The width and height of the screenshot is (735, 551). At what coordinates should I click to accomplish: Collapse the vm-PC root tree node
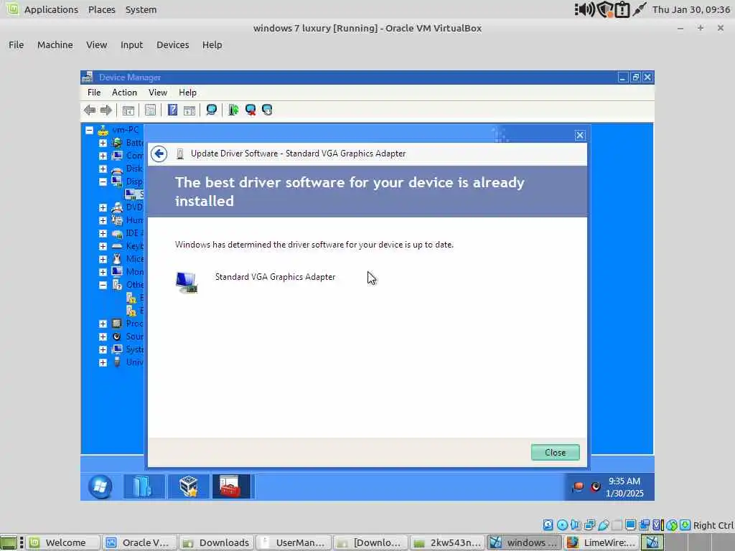(x=89, y=130)
